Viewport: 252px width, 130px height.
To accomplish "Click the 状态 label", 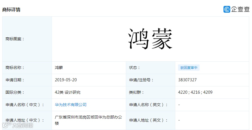I will pyautogui.click(x=135, y=68).
